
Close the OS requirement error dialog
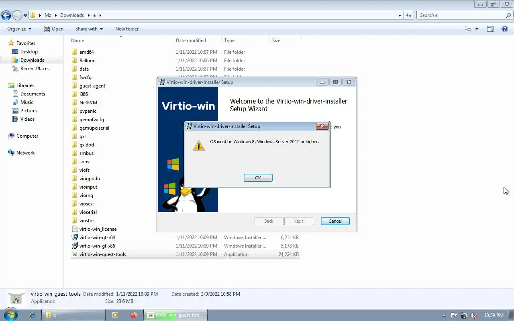point(322,126)
